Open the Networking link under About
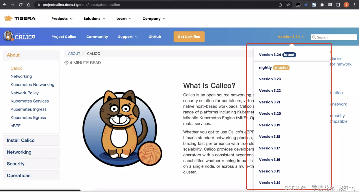 [21, 76]
